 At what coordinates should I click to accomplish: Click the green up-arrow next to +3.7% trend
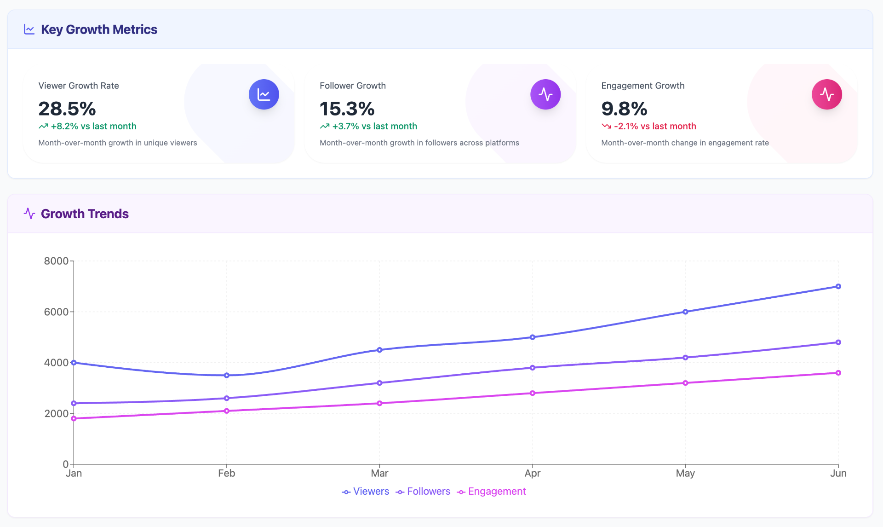pyautogui.click(x=325, y=126)
